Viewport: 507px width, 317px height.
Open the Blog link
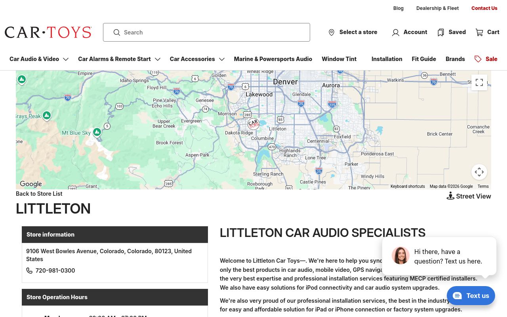398,8
